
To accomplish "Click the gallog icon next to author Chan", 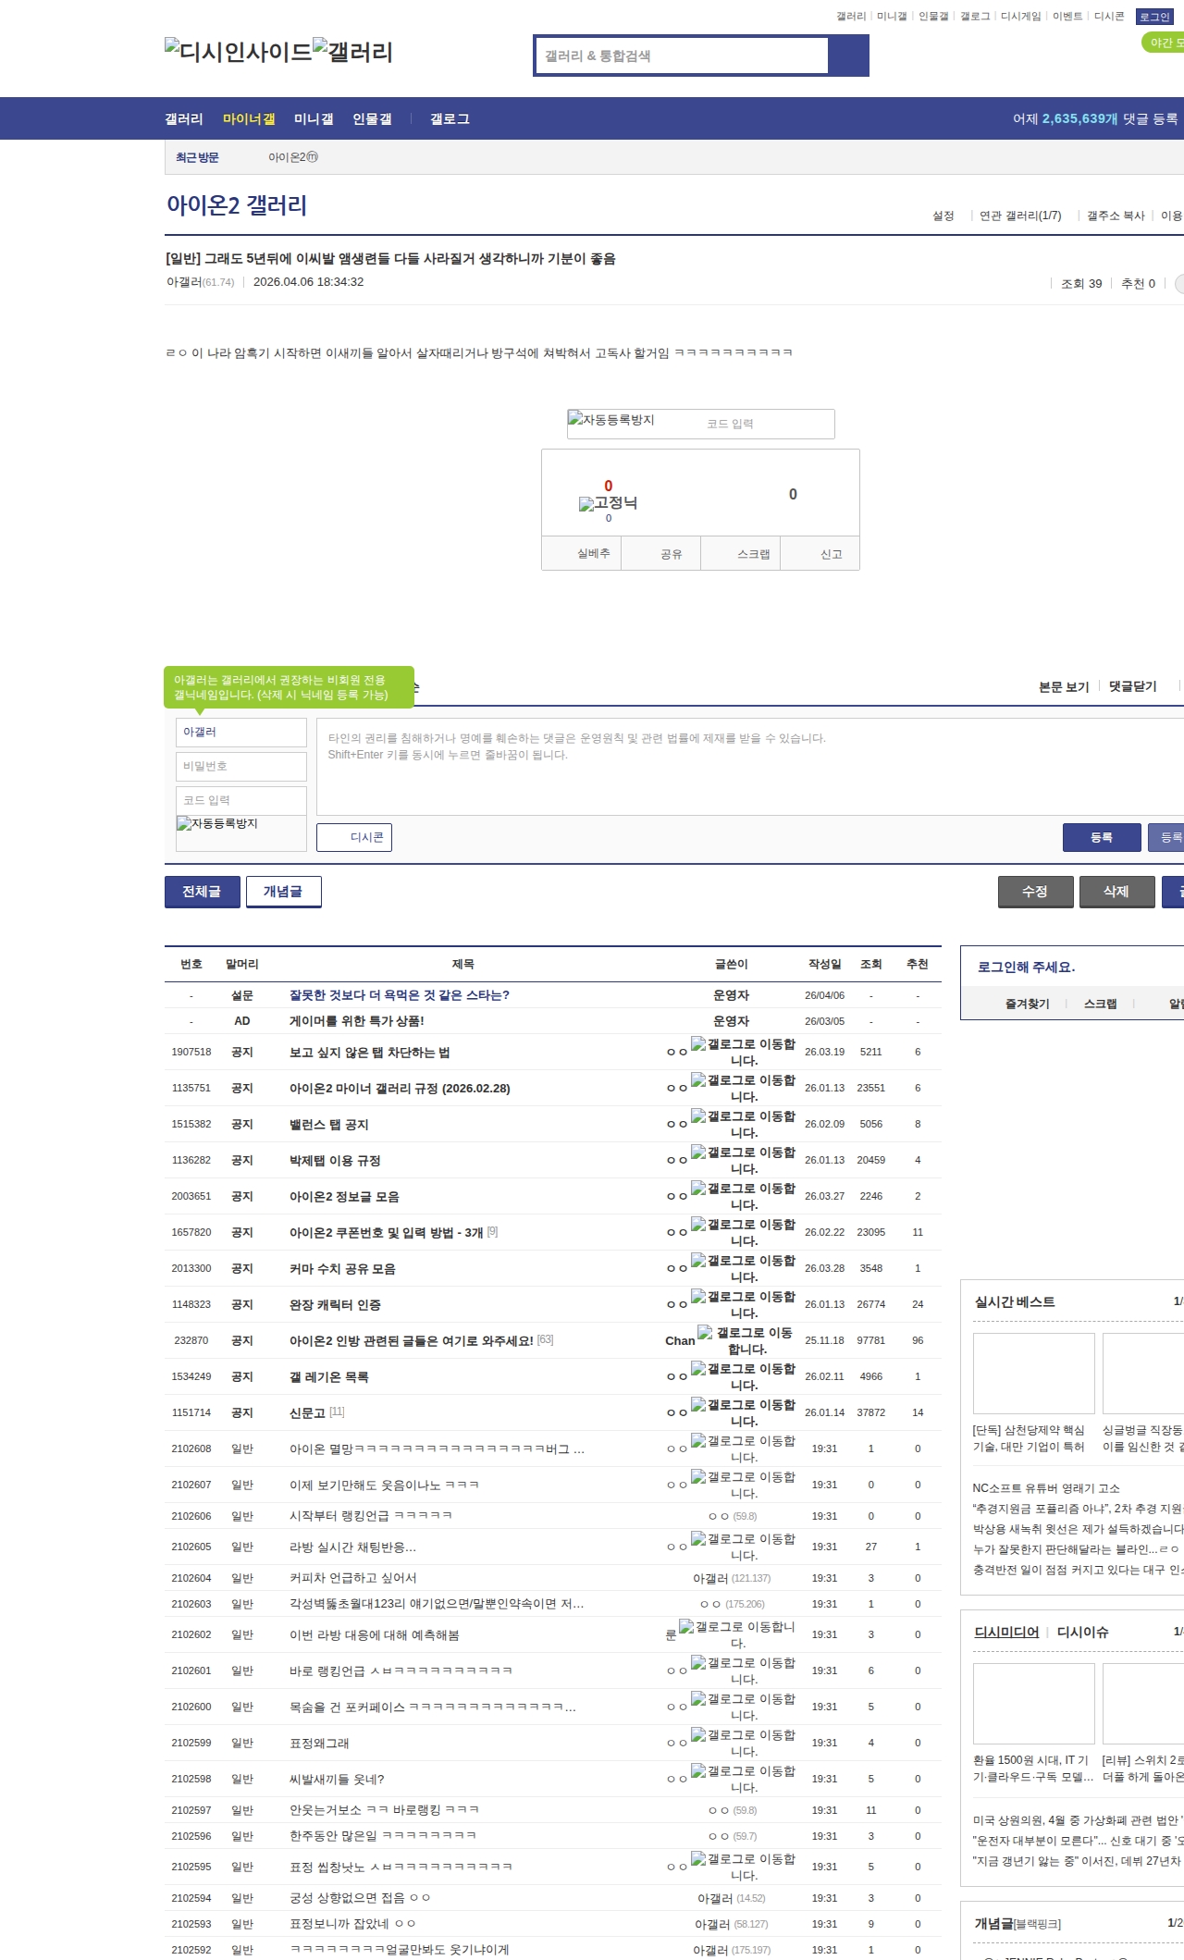I will point(705,1333).
